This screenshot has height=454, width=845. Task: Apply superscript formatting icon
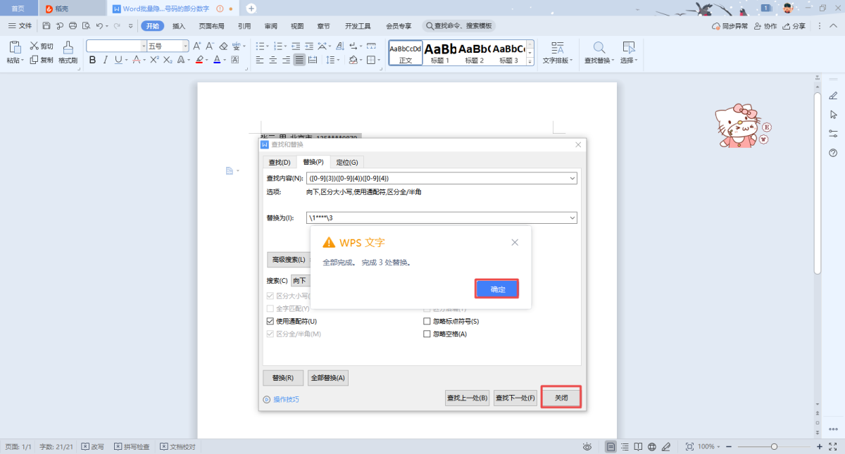[154, 61]
